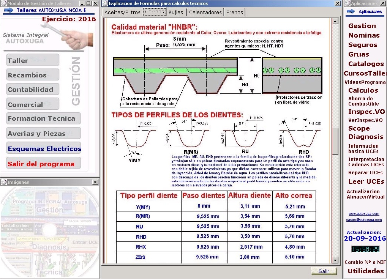Click the Explicacion de Formulas window title icon

tap(105, 3)
